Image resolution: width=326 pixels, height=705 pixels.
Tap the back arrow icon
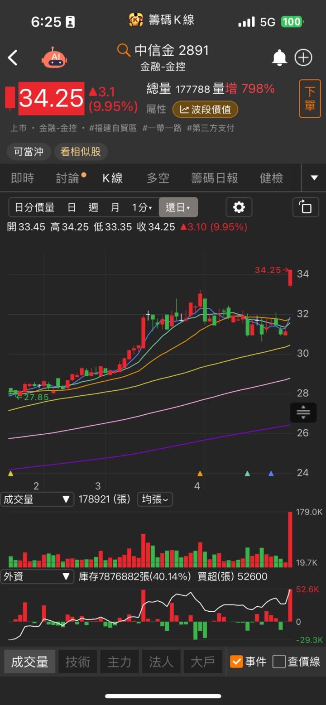[x=13, y=58]
